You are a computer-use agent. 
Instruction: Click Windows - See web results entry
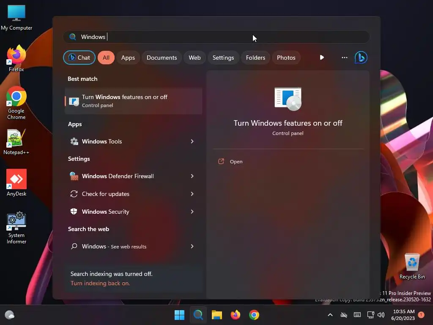coord(133,246)
